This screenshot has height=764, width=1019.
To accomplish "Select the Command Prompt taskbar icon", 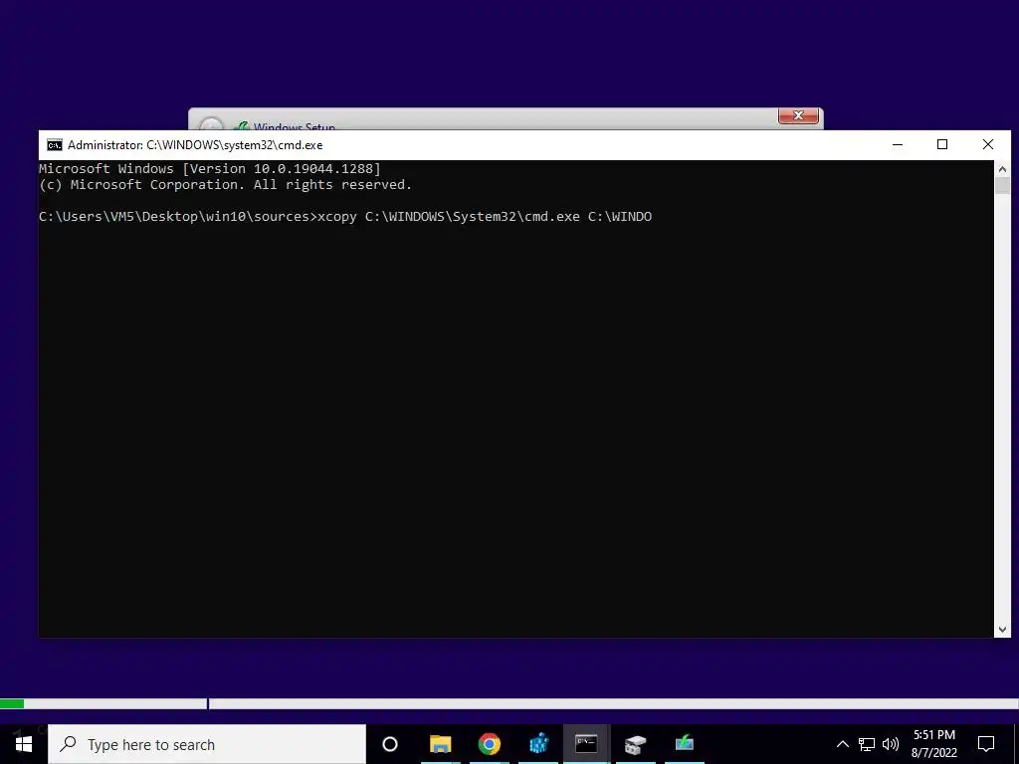I will coord(586,744).
